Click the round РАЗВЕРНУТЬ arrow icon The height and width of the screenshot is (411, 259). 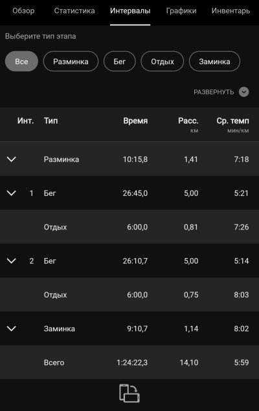(244, 92)
